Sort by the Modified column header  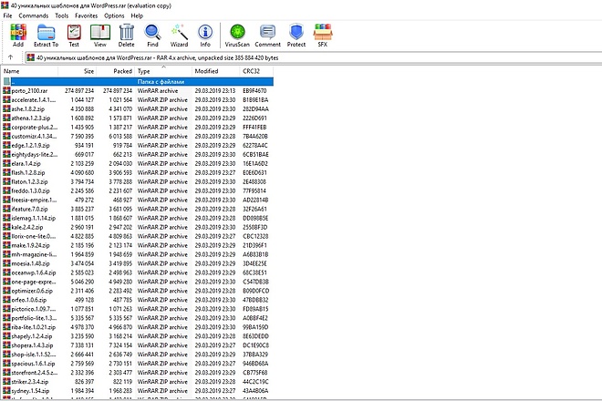(x=215, y=71)
